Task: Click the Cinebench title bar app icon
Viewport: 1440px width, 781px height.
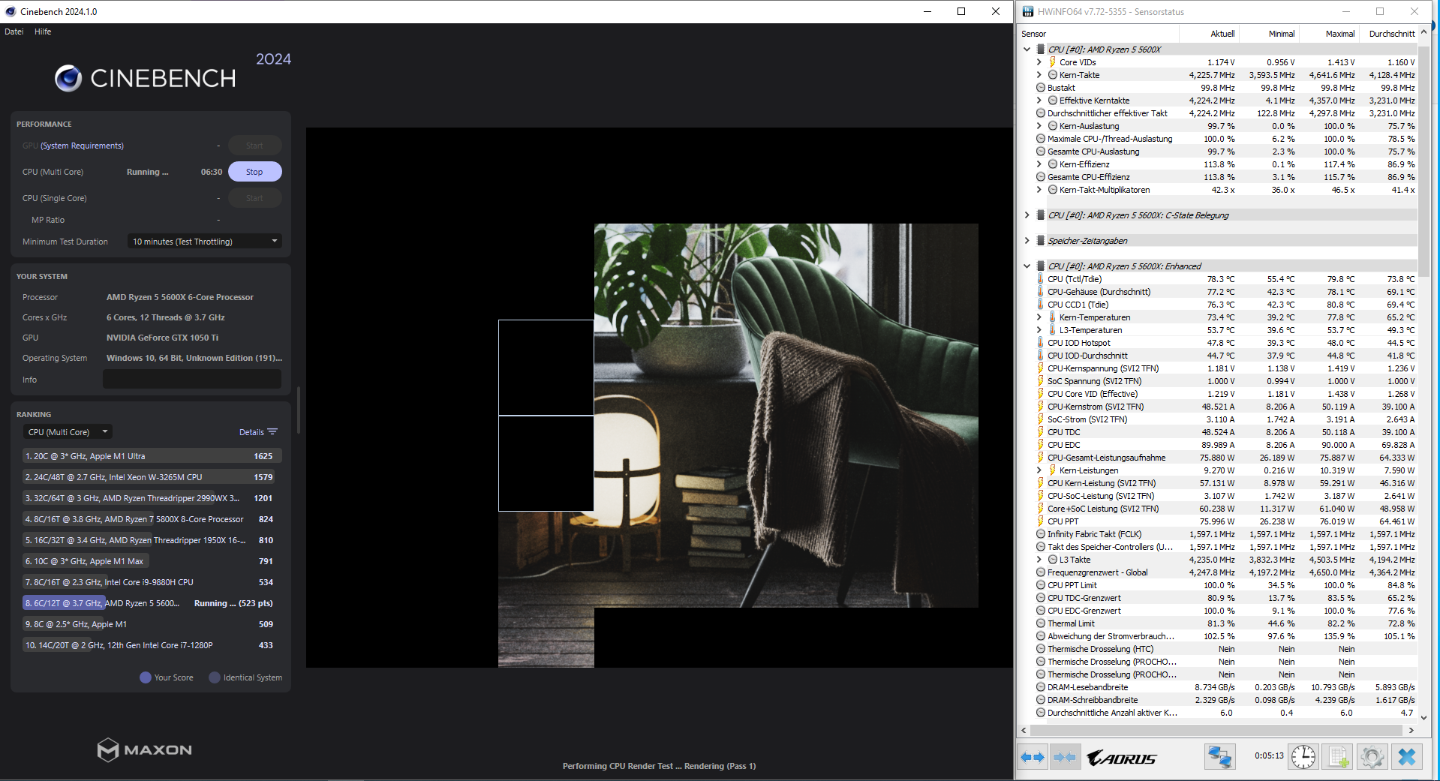Action: [11, 11]
